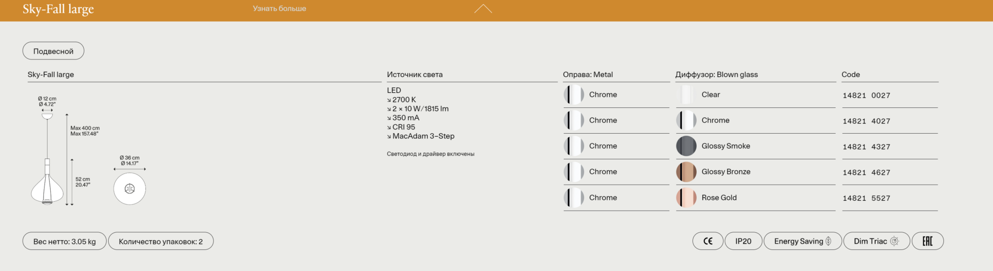
Task: Click the lamp top-view circle diagram
Action: (129, 188)
